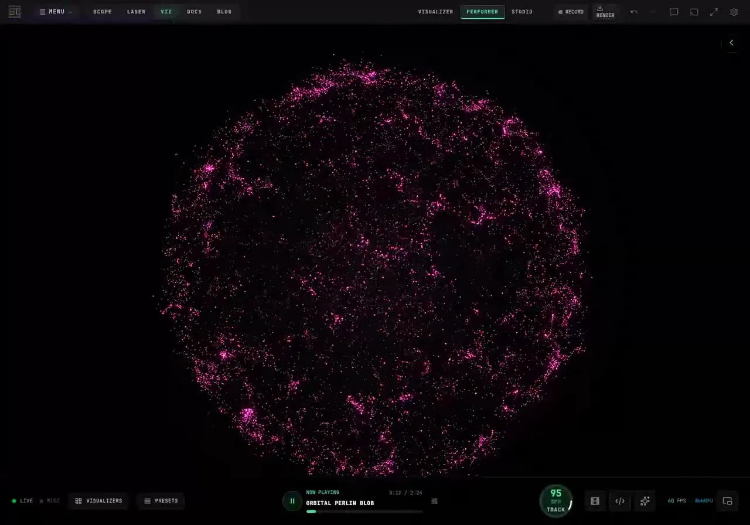This screenshot has height=525, width=750.
Task: Start recording with the Record button
Action: [x=571, y=12]
